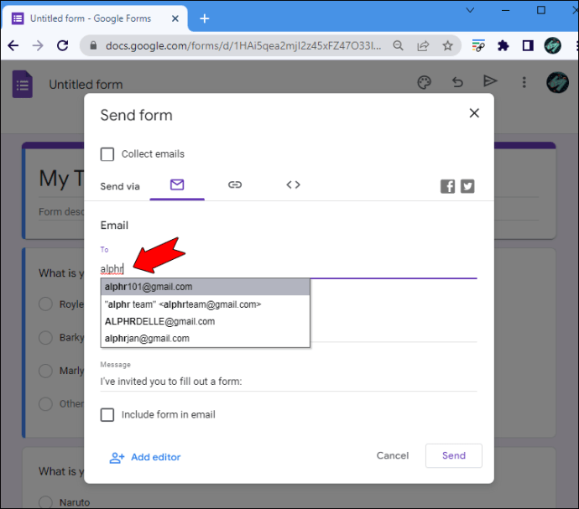Open the tab search chevron

[470, 10]
